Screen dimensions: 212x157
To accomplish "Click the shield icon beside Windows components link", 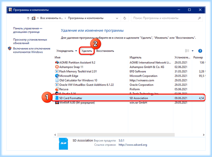I will tap(10, 48).
